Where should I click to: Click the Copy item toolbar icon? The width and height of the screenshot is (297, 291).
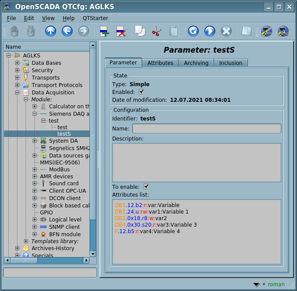pos(140,31)
